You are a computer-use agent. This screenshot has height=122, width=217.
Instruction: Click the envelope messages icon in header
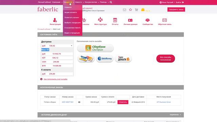point(124,10)
